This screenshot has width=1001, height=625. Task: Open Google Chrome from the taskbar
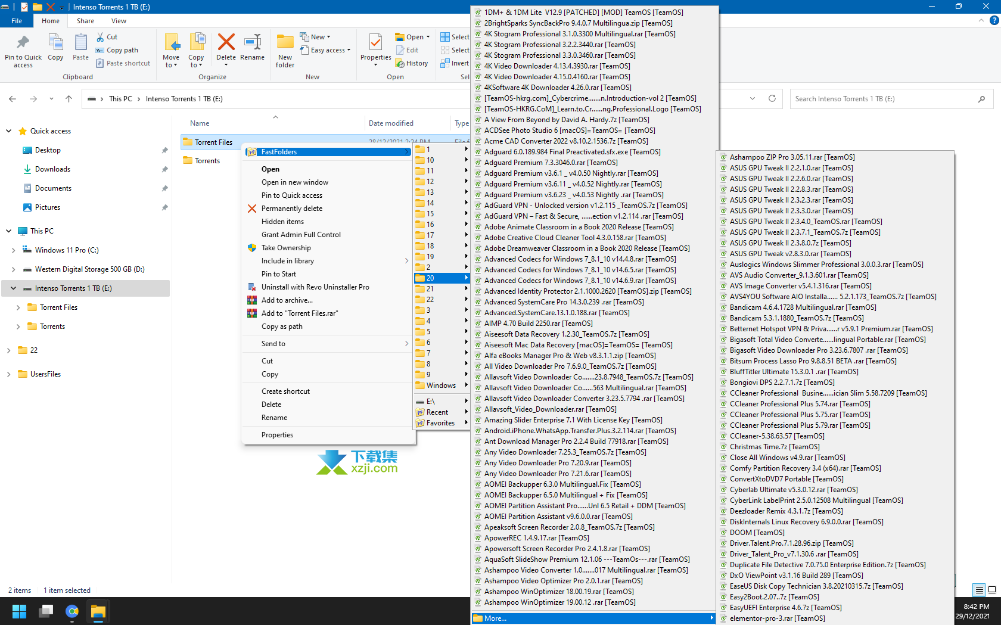[x=72, y=611]
